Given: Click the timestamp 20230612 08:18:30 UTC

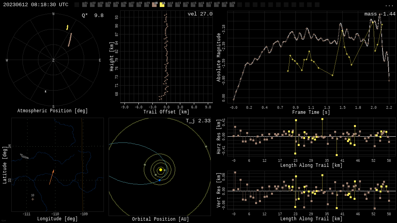Looking at the screenshot, I should coord(36,5).
